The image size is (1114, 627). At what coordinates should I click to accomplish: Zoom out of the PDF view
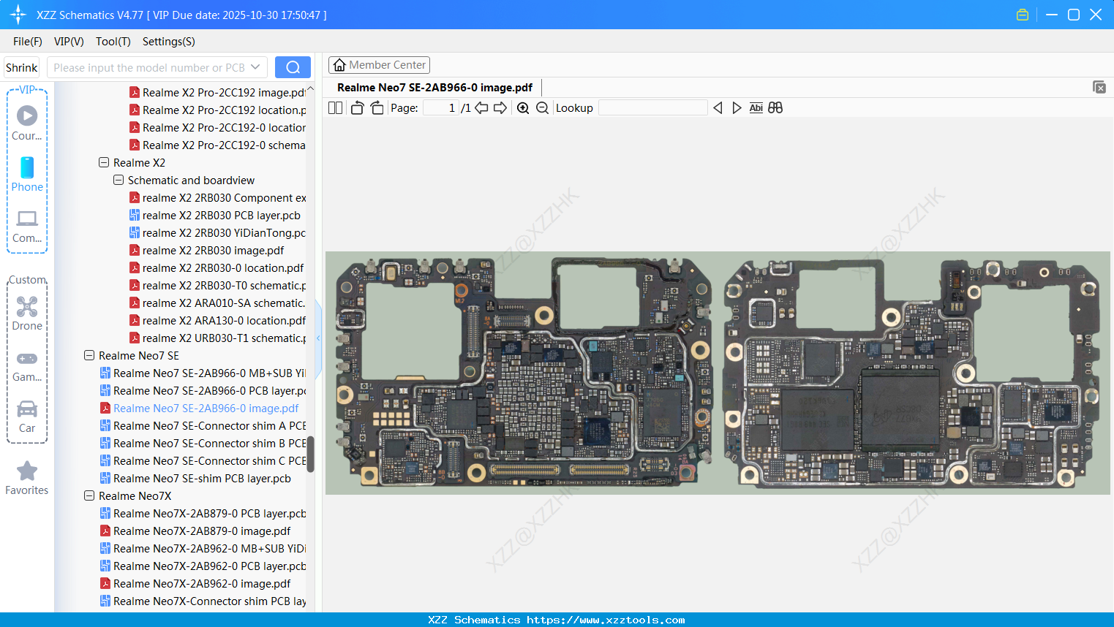543,107
